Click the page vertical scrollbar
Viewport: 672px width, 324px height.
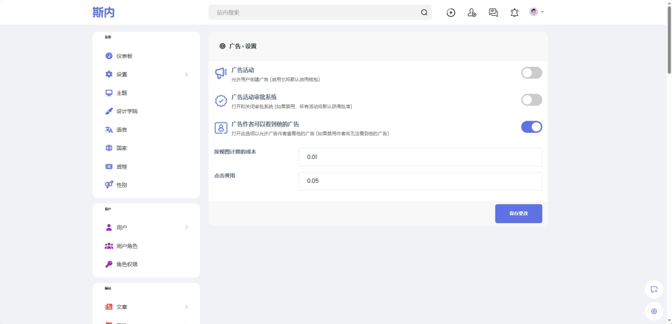(669, 39)
